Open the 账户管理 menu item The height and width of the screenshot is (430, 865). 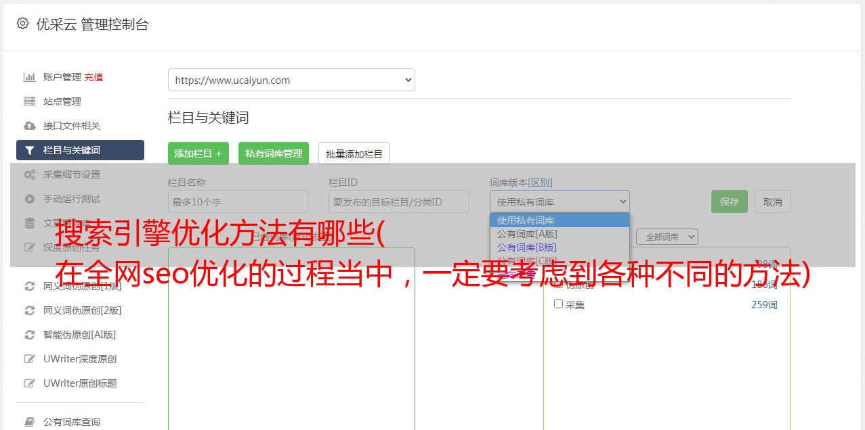pyautogui.click(x=62, y=77)
